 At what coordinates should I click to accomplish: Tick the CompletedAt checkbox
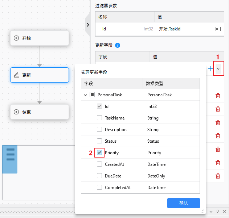(x=99, y=188)
